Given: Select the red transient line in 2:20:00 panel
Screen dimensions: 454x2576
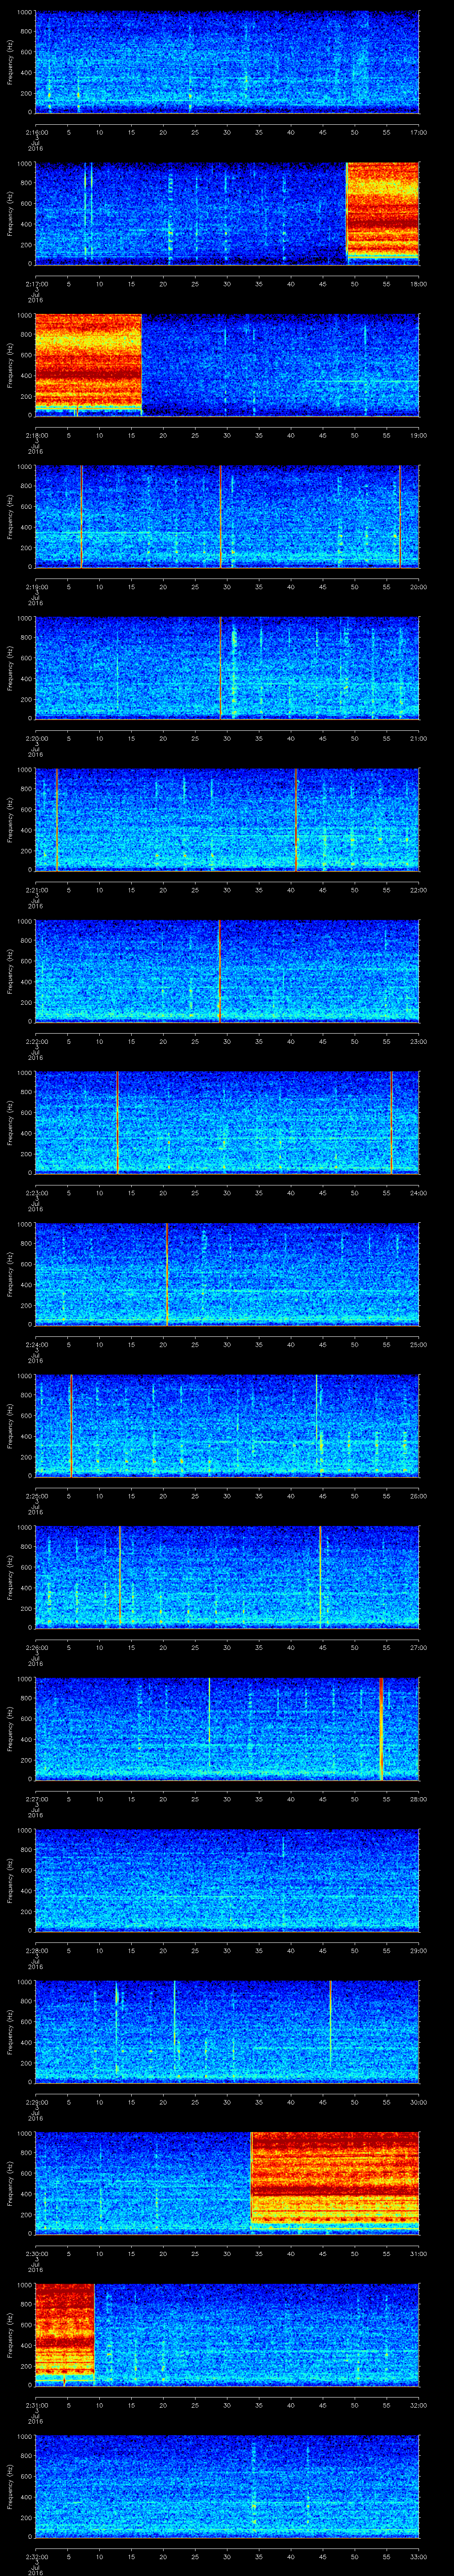Looking at the screenshot, I should click(x=220, y=668).
